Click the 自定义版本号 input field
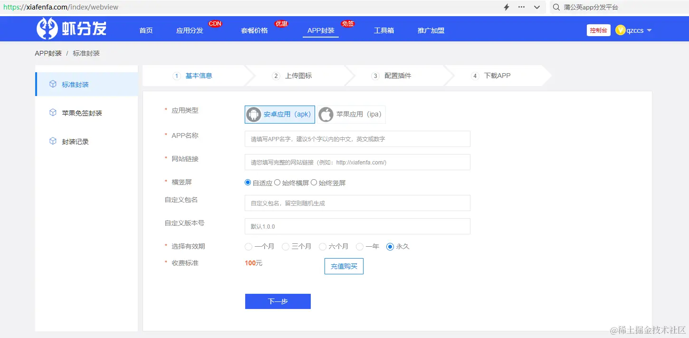This screenshot has height=338, width=689. coord(357,226)
